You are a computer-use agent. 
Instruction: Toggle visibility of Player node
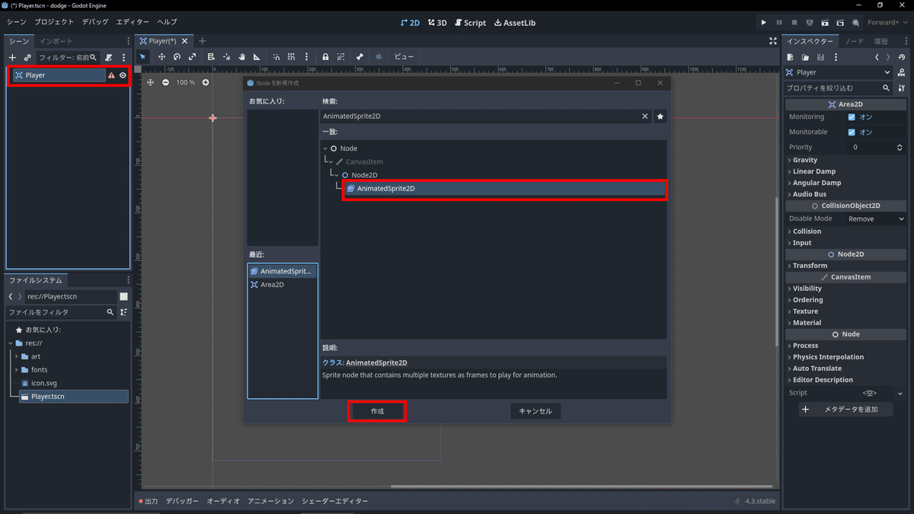123,75
